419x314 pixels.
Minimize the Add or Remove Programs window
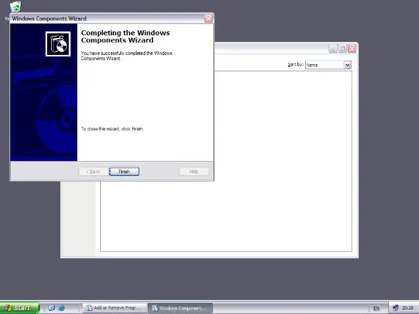pos(333,48)
